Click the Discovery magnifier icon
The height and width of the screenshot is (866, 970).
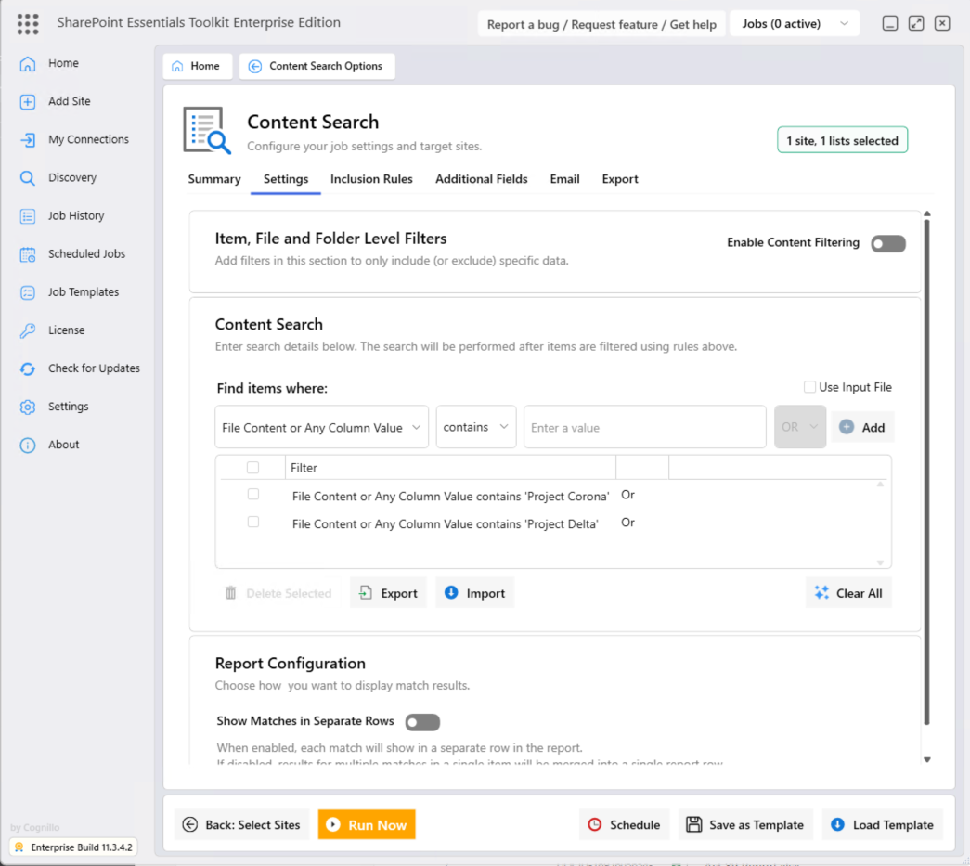click(28, 178)
